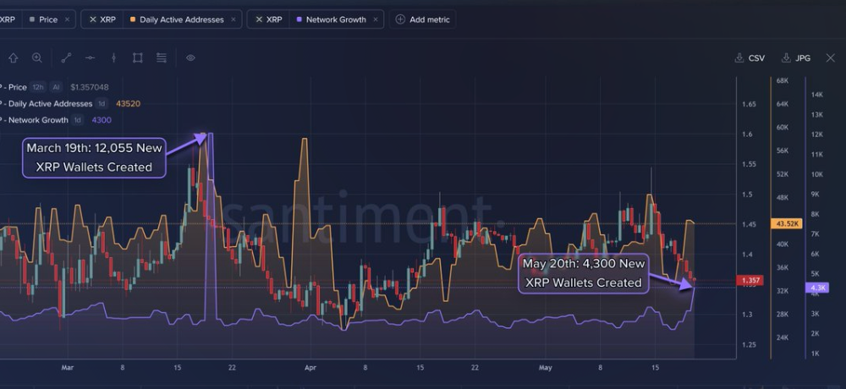This screenshot has width=846, height=389.
Task: Click the red 1.357 price axis tag
Action: [x=751, y=281]
